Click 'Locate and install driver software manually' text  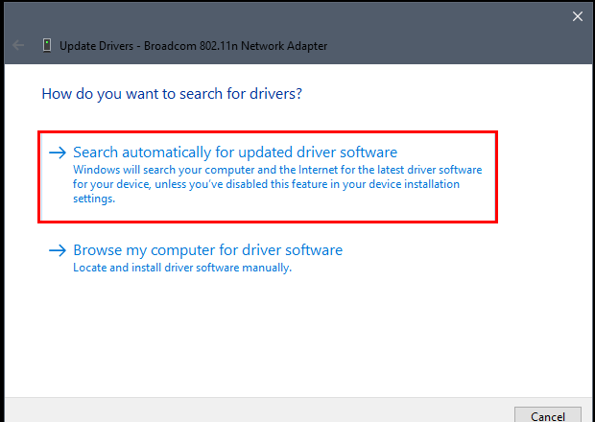coord(182,268)
